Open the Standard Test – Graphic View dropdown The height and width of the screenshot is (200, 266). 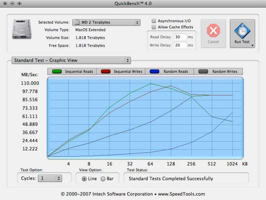point(71,60)
